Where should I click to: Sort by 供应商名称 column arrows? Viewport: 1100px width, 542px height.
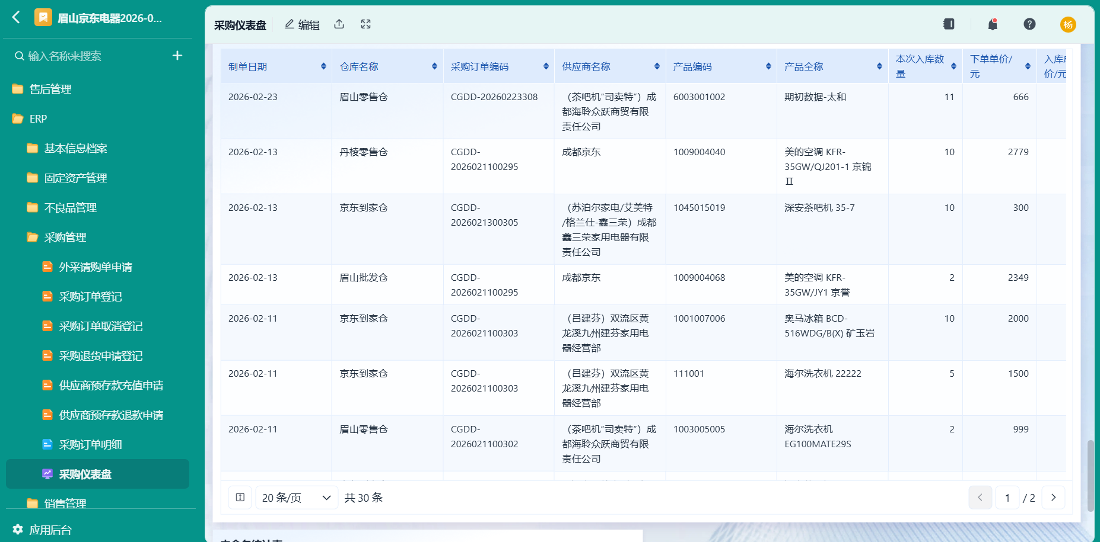[657, 66]
